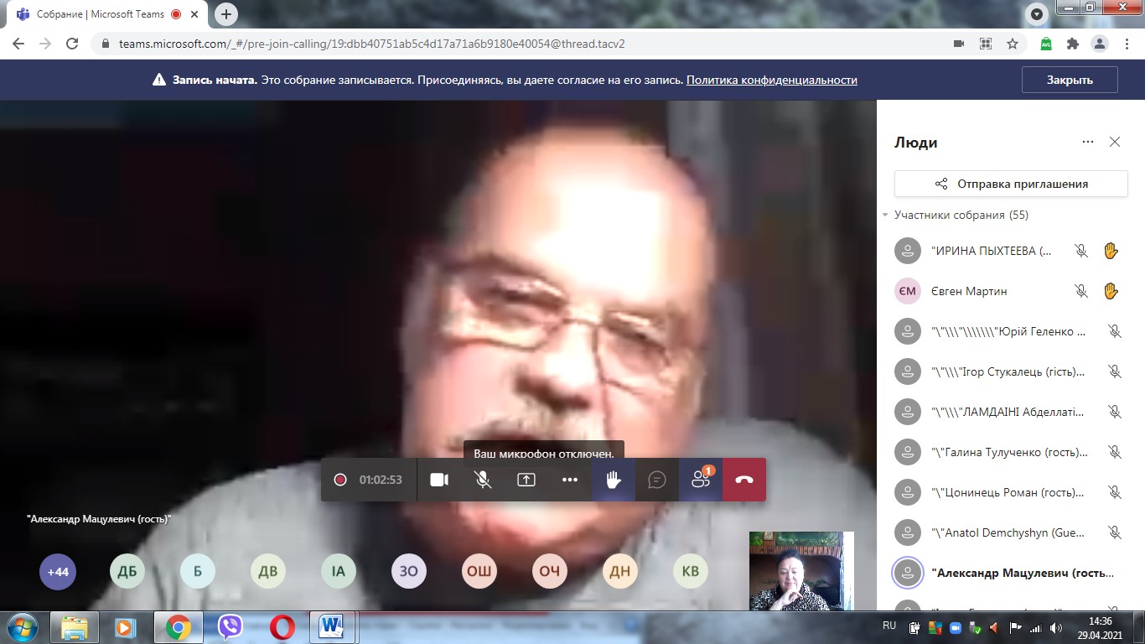The image size is (1145, 644).
Task: Go back to the previous page
Action: (x=18, y=44)
